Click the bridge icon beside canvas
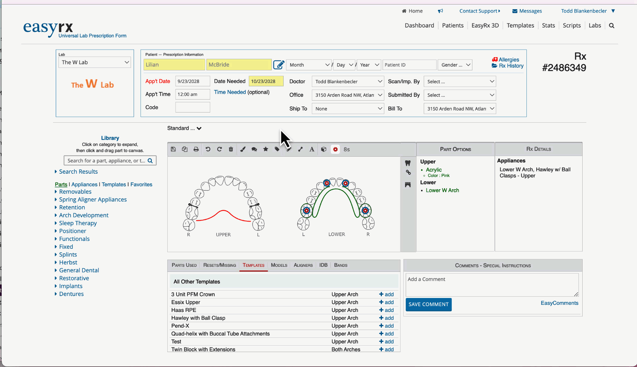637x367 pixels. [408, 185]
